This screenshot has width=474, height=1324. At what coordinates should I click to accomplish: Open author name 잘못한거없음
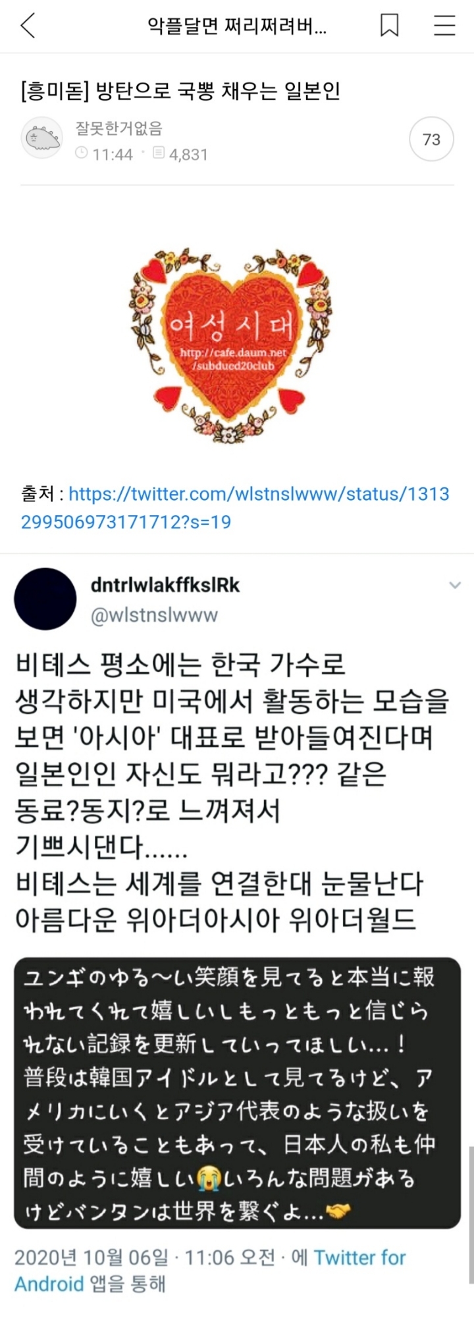click(x=118, y=128)
